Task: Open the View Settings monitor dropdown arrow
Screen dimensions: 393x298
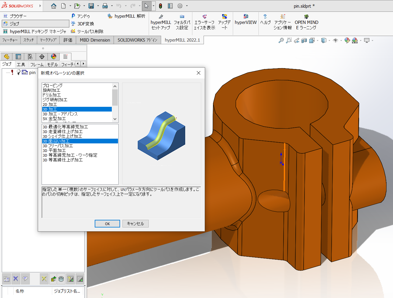Action: pyautogui.click(x=372, y=40)
